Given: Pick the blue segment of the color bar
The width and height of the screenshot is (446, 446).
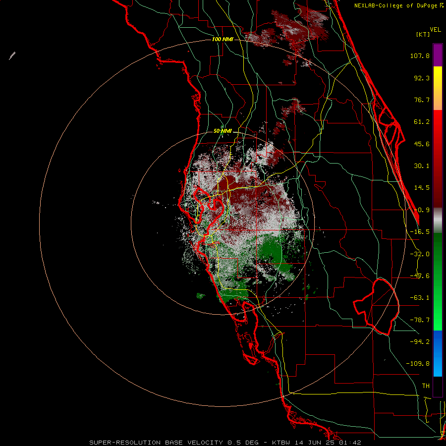Looking at the screenshot, I should 438,353.
